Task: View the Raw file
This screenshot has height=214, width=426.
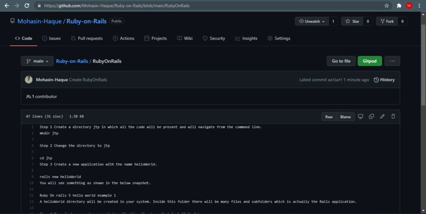Action: (329, 117)
